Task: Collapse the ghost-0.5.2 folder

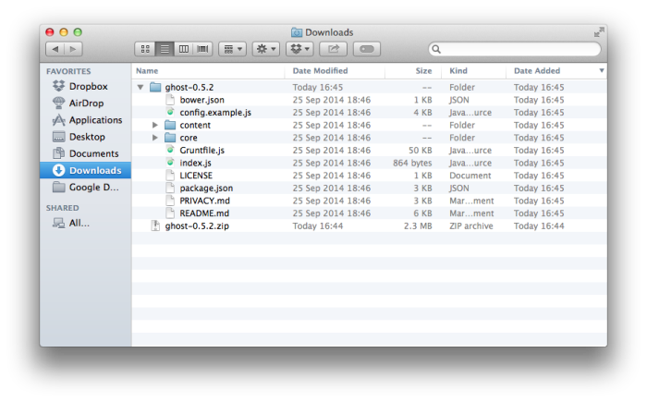Action: tap(140, 87)
